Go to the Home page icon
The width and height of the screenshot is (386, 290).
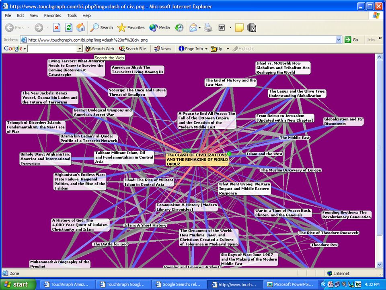80,28
